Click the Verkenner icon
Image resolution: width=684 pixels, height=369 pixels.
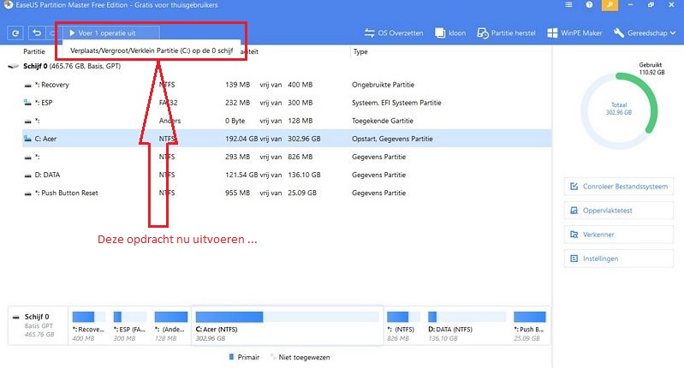(x=574, y=235)
